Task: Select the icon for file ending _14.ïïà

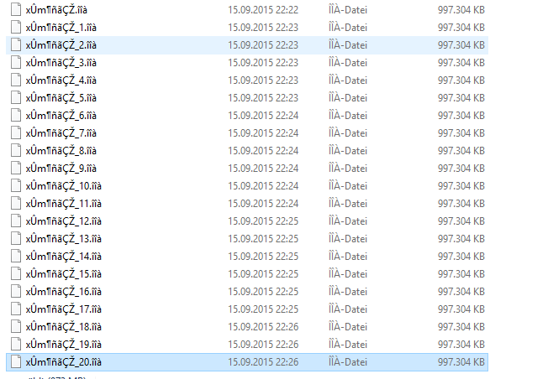Action: [x=16, y=257]
